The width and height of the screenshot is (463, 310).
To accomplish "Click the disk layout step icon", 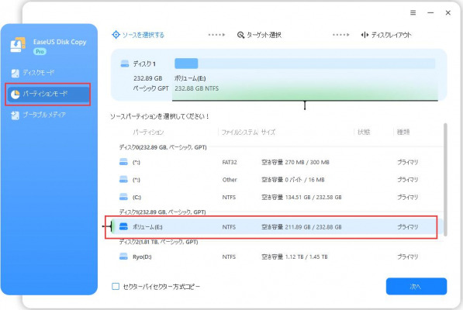I will (365, 35).
